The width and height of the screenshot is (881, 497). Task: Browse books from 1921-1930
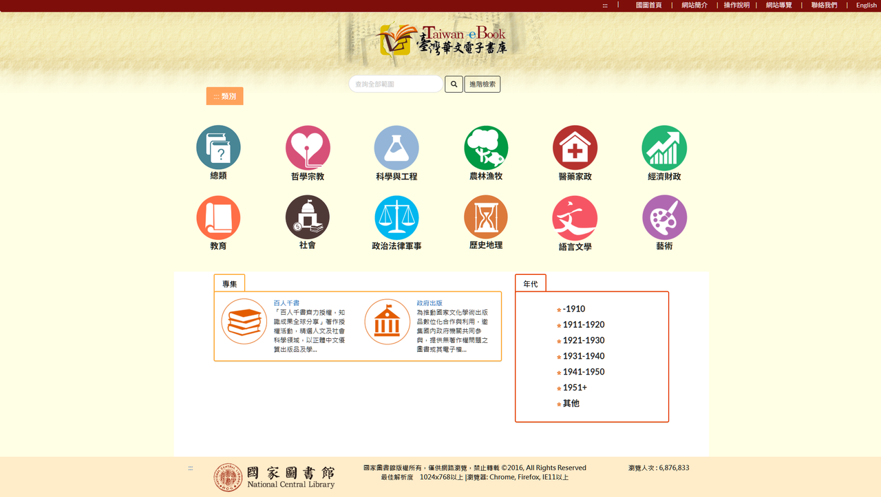point(584,341)
